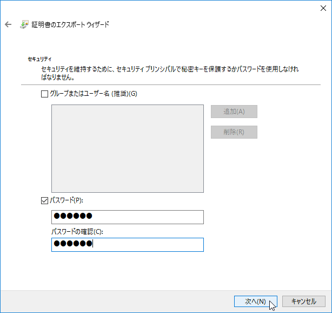The height and width of the screenshot is (313, 332).
Task: Click the security description paragraph text
Action: tap(170, 73)
